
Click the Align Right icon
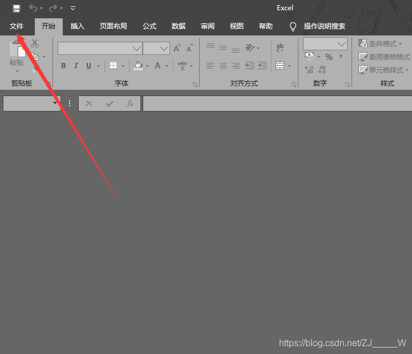pyautogui.click(x=236, y=65)
